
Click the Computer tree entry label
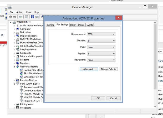coord(25,29)
